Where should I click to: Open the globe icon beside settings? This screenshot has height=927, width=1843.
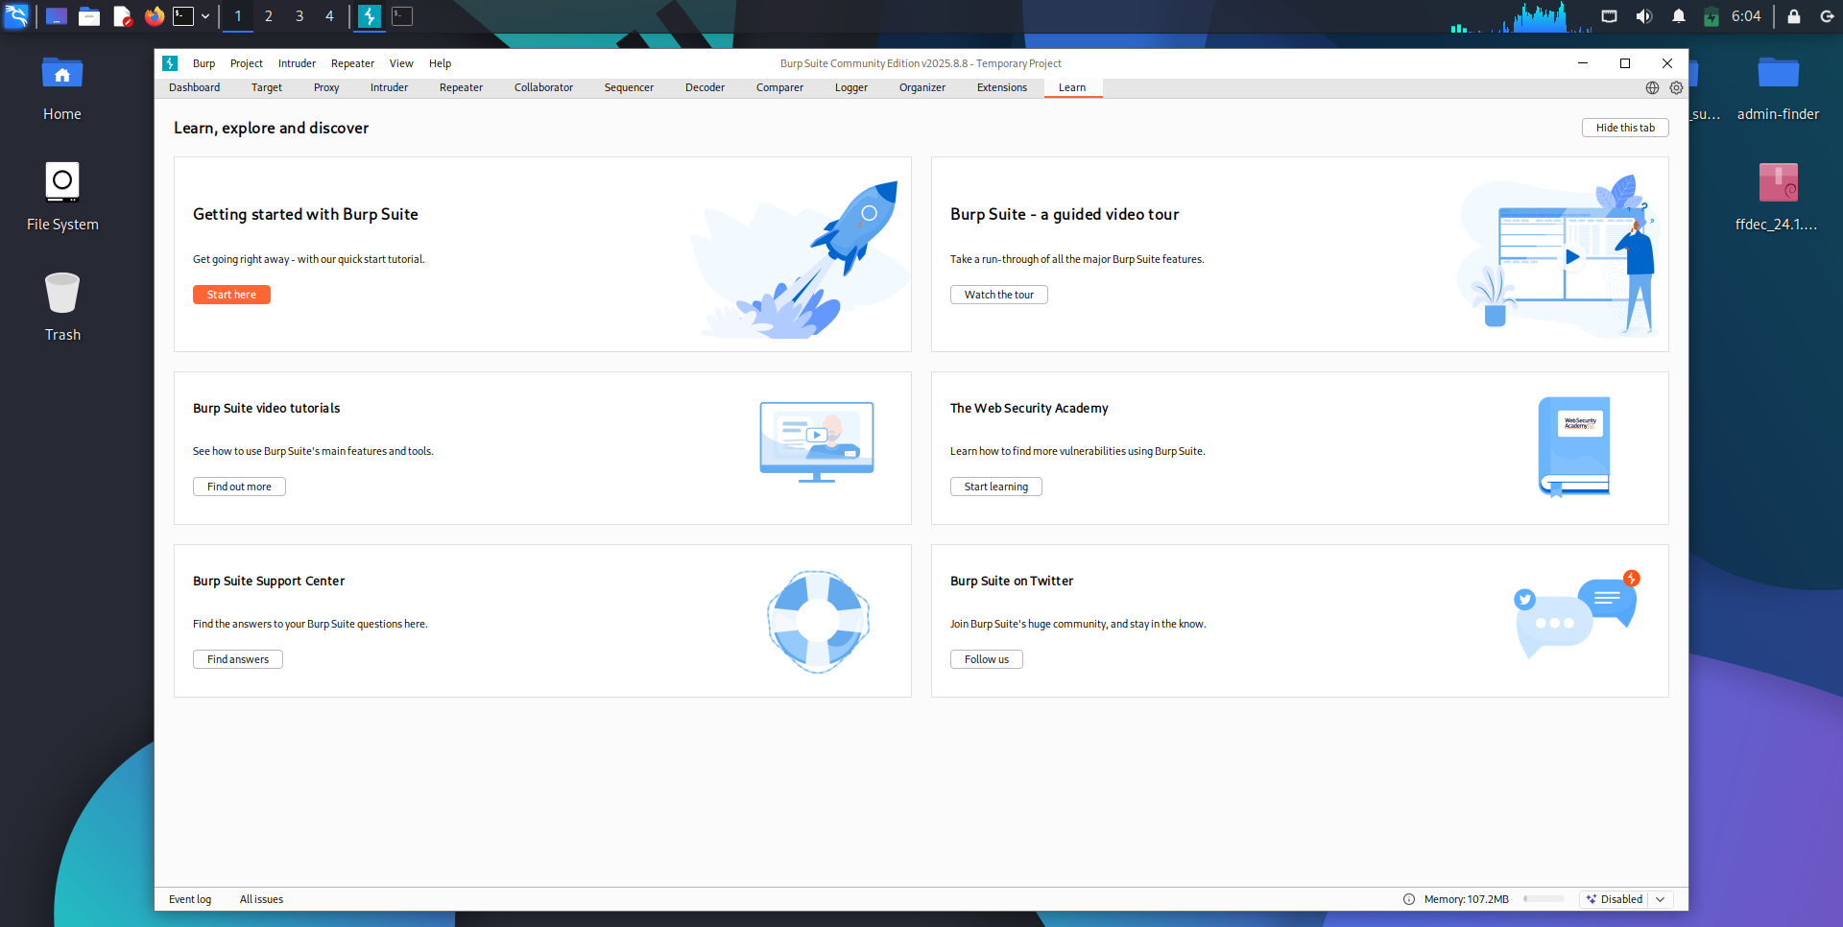coord(1652,87)
